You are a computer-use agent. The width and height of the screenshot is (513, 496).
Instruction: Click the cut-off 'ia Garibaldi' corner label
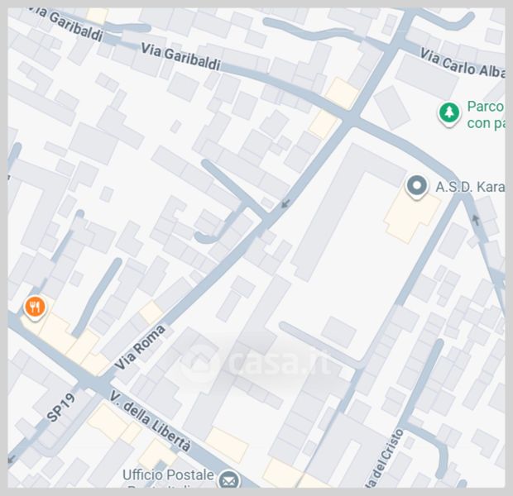point(67,25)
